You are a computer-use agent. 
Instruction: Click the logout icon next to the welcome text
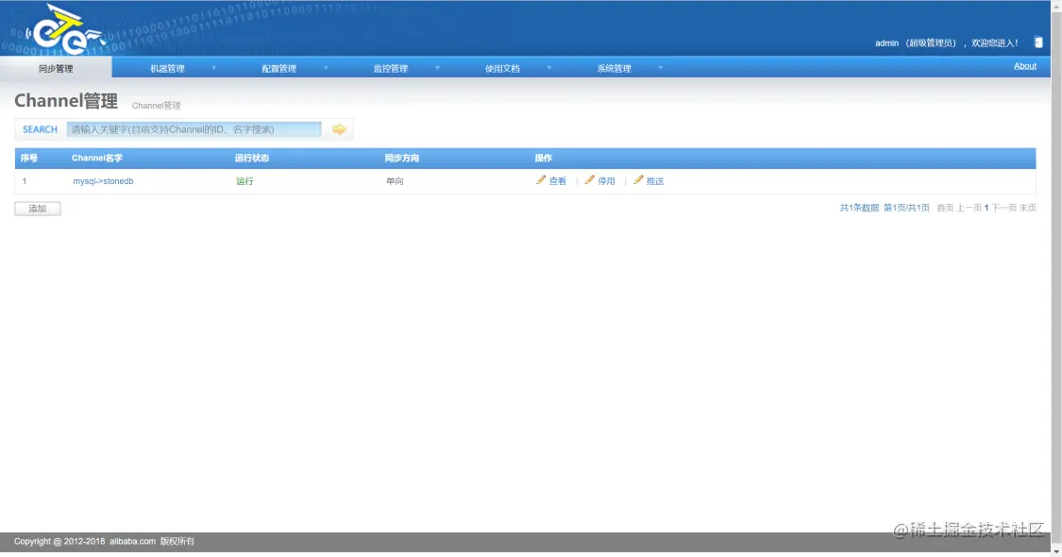[x=1038, y=42]
